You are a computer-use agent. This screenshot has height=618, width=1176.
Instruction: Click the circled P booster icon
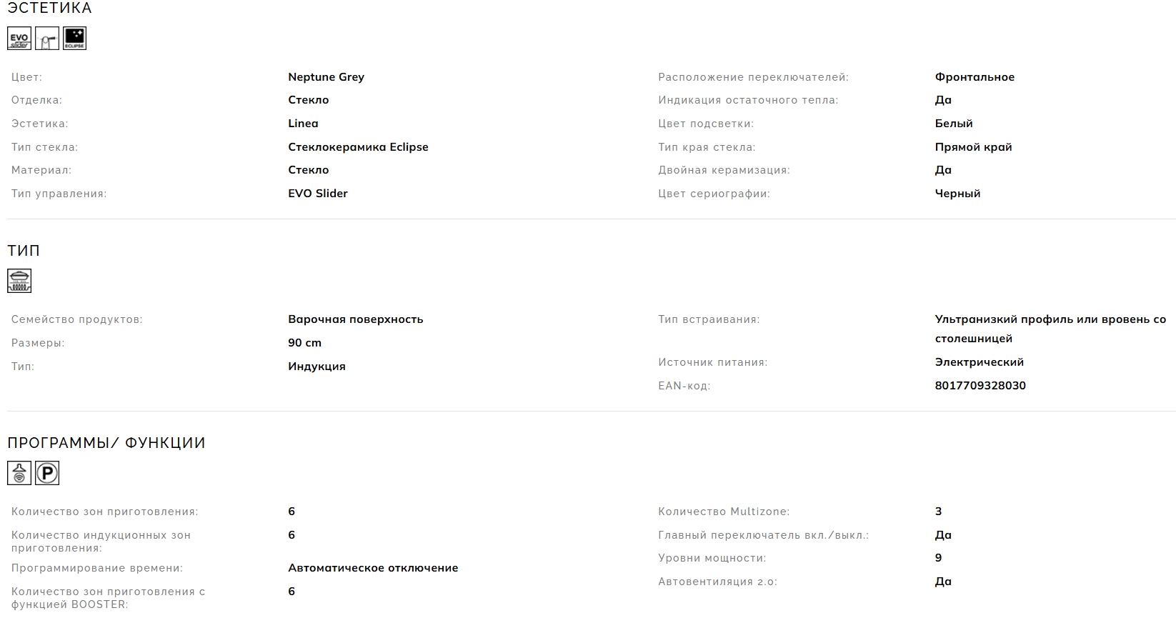(47, 473)
